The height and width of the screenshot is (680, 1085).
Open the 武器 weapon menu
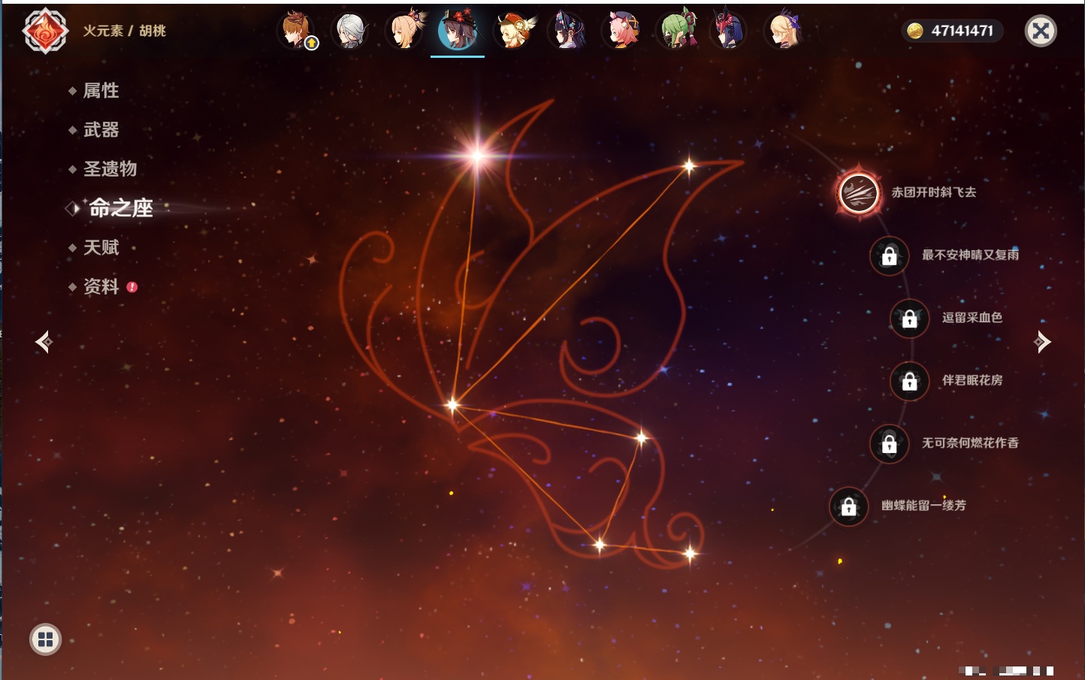(101, 130)
